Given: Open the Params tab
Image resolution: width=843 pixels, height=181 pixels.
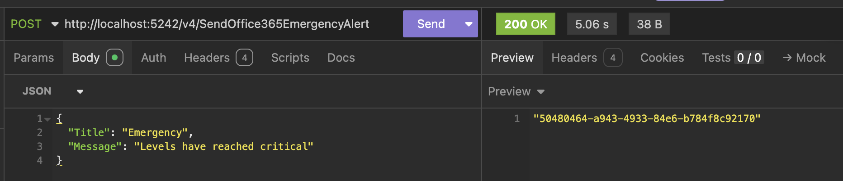Looking at the screenshot, I should tap(33, 58).
